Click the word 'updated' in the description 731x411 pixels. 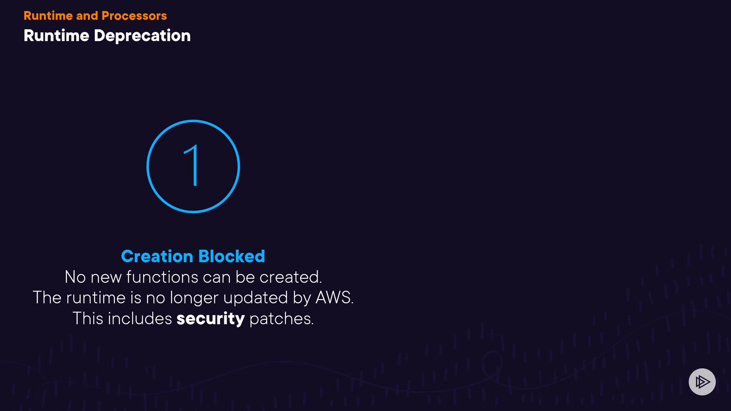click(x=255, y=298)
